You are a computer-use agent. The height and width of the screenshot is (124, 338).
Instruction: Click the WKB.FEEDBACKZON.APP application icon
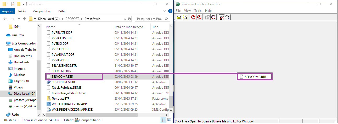click(49, 104)
